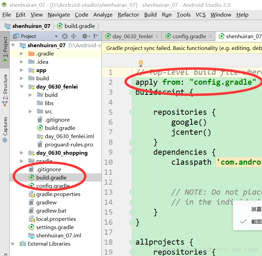Toggle the 1: Project tool window
Viewport: 262px width, 256px height.
[5, 50]
